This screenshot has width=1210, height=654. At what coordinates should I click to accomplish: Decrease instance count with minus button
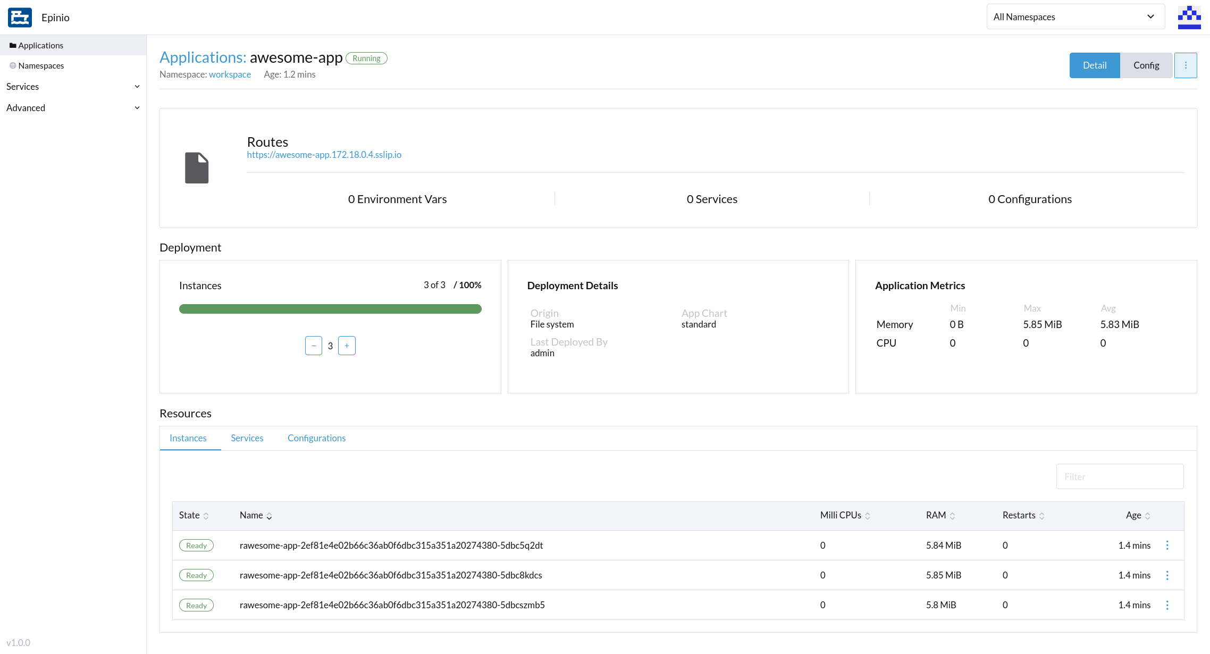[314, 346]
